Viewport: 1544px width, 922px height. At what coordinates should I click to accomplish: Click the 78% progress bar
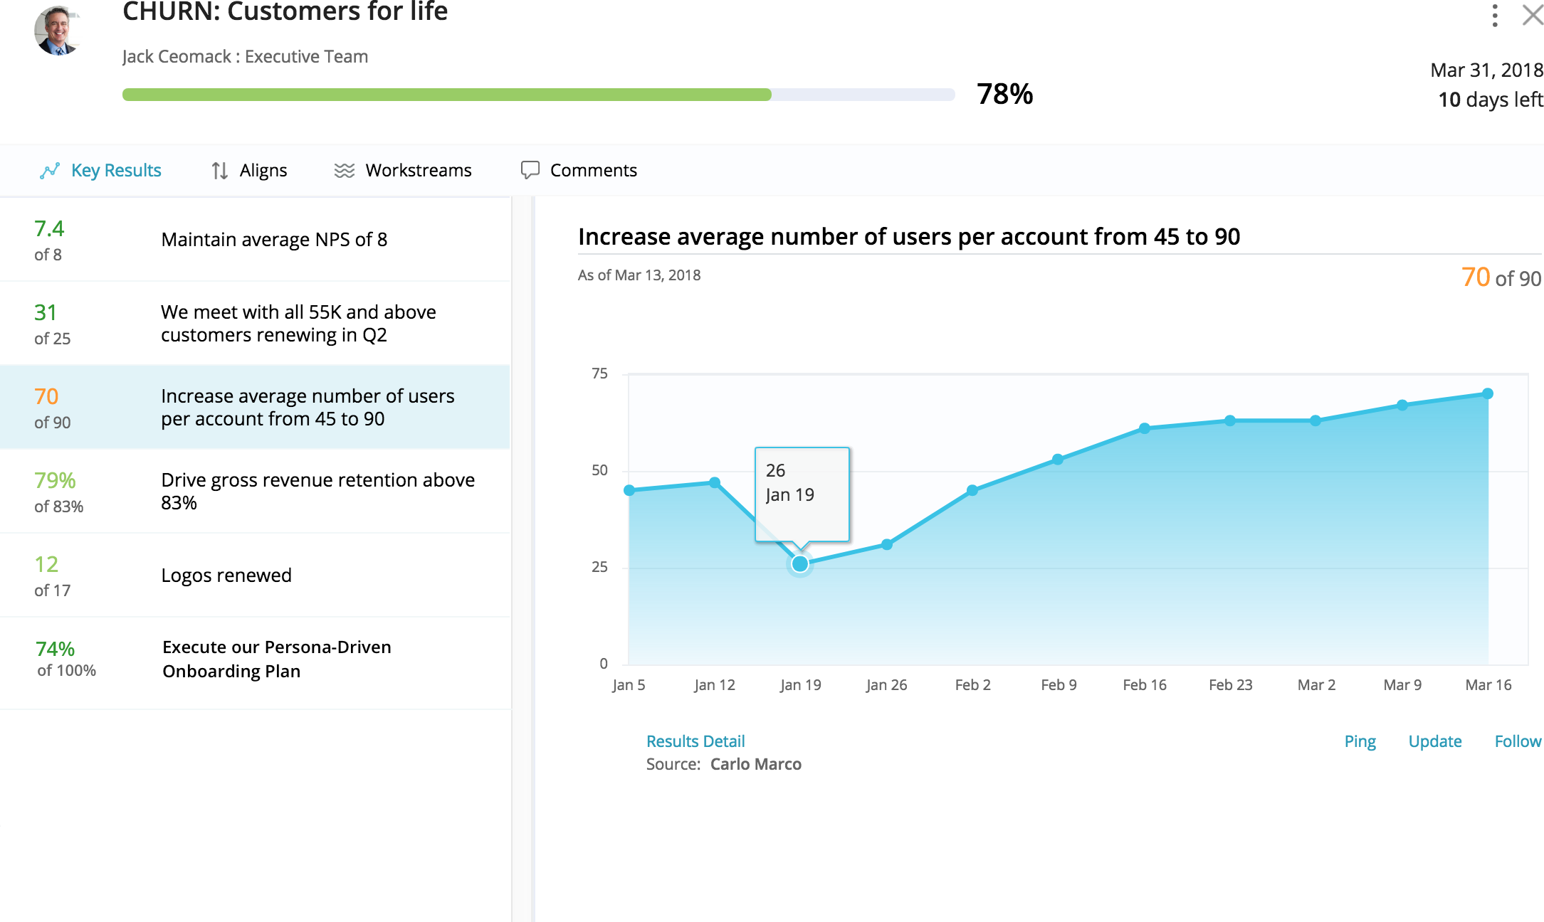tap(537, 93)
